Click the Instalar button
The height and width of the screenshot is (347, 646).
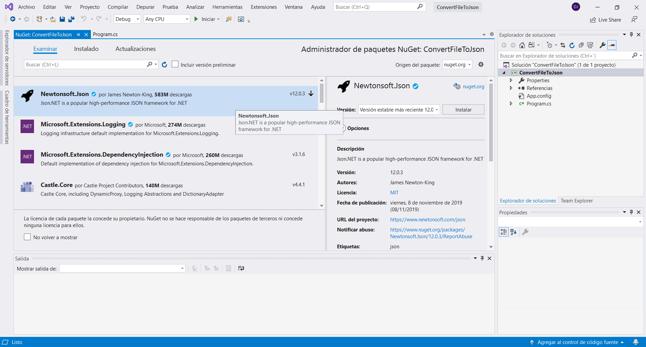463,110
